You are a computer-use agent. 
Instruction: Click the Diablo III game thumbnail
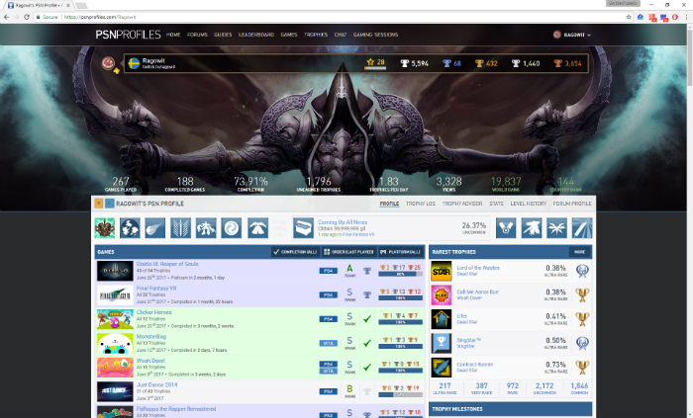(x=115, y=271)
